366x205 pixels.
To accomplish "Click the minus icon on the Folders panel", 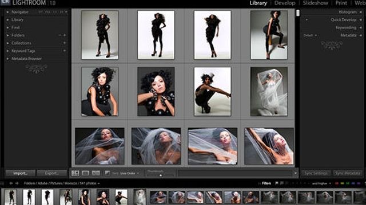I will tap(60, 35).
